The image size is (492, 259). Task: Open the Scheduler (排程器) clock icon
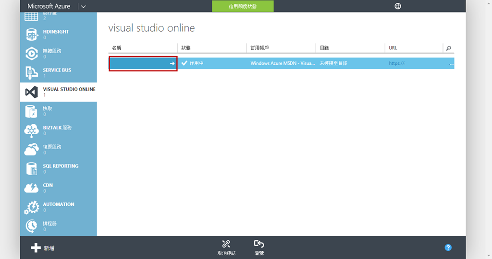[x=31, y=226]
